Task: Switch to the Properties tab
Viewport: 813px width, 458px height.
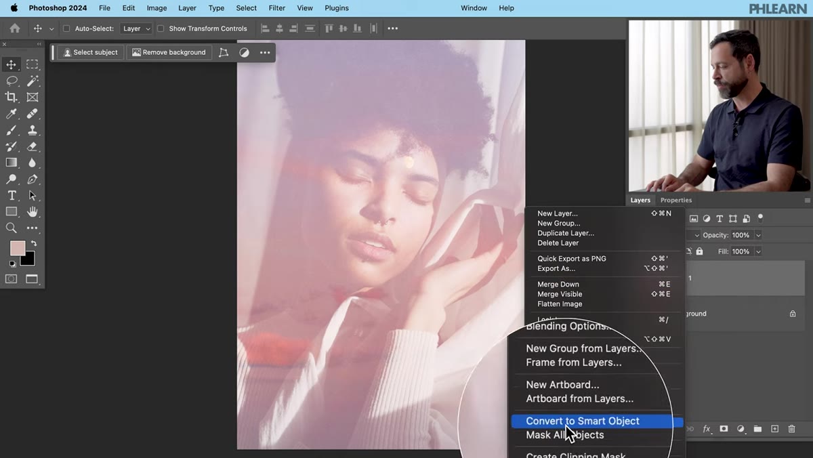Action: coord(676,201)
